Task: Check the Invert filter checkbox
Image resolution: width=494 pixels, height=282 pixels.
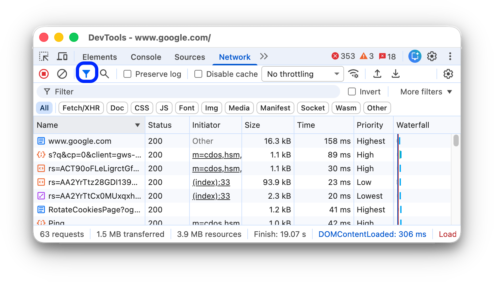Action: [352, 91]
